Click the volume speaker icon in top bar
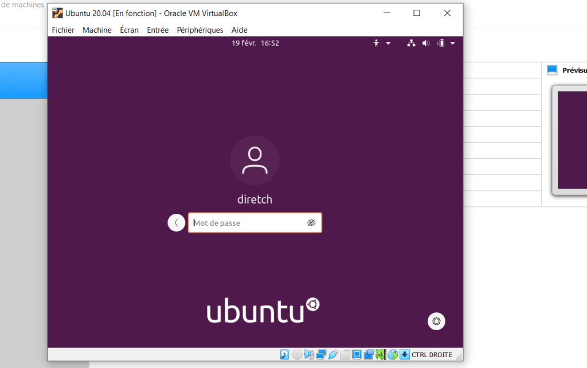This screenshot has height=368, width=587. 426,43
